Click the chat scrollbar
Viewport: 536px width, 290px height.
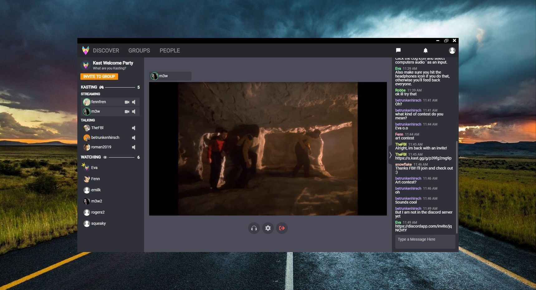point(457,187)
